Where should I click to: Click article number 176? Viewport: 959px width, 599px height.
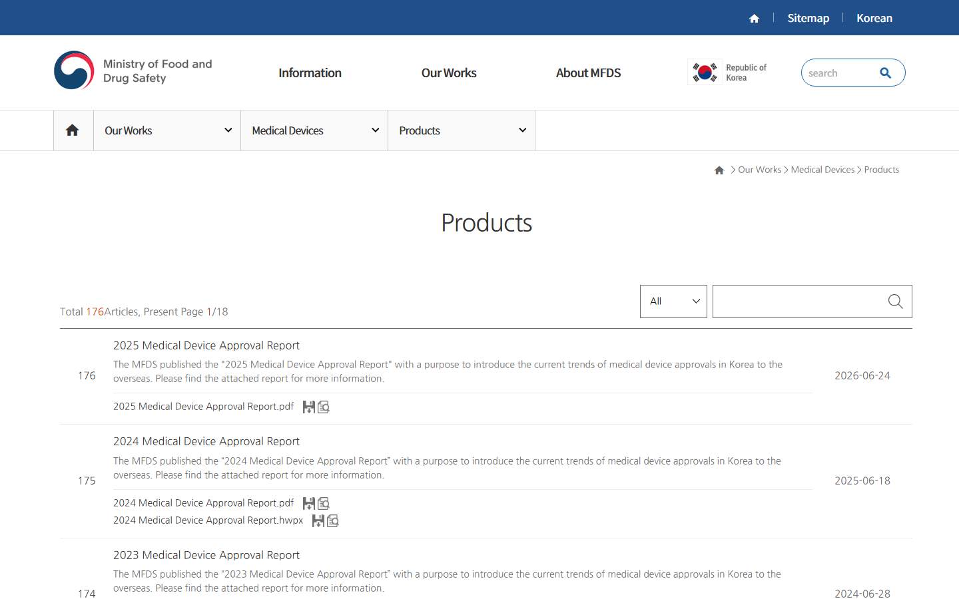tap(87, 375)
